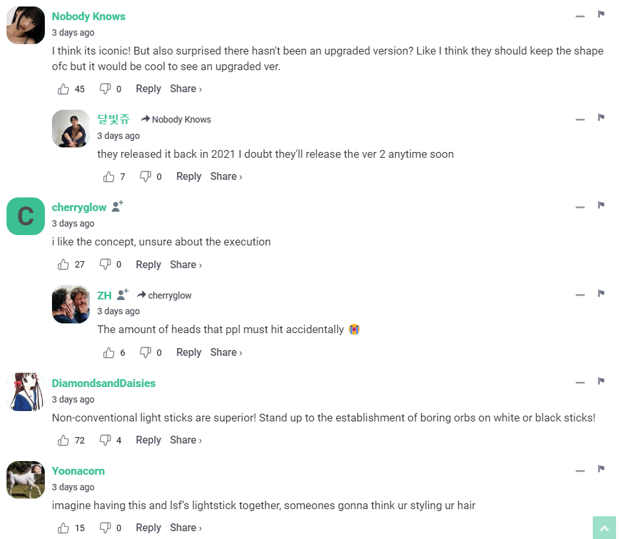The height and width of the screenshot is (539, 620).
Task: Thumbs down ZH's reply
Action: click(146, 353)
